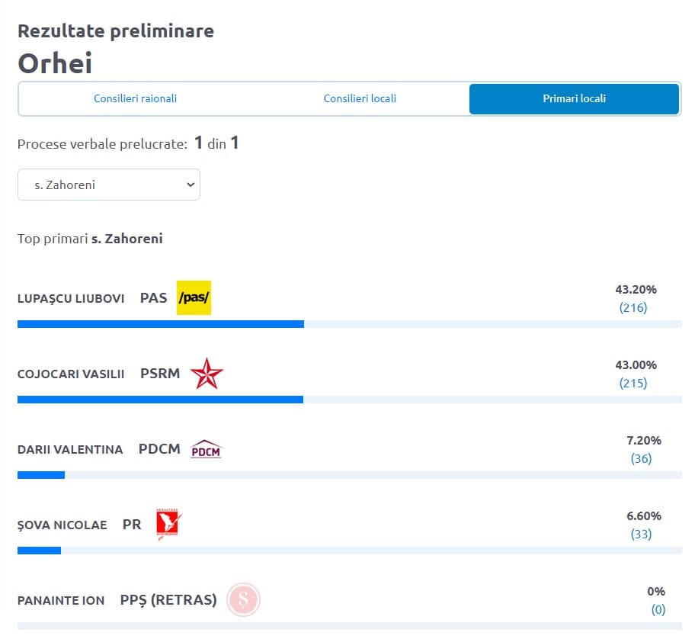Click the 0 votes count link

658,609
